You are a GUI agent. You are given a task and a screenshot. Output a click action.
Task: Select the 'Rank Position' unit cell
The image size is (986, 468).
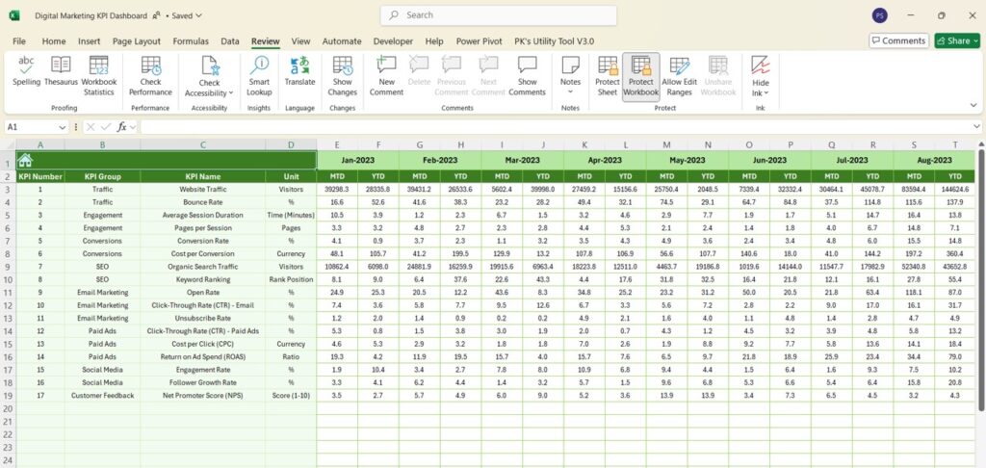tap(291, 279)
